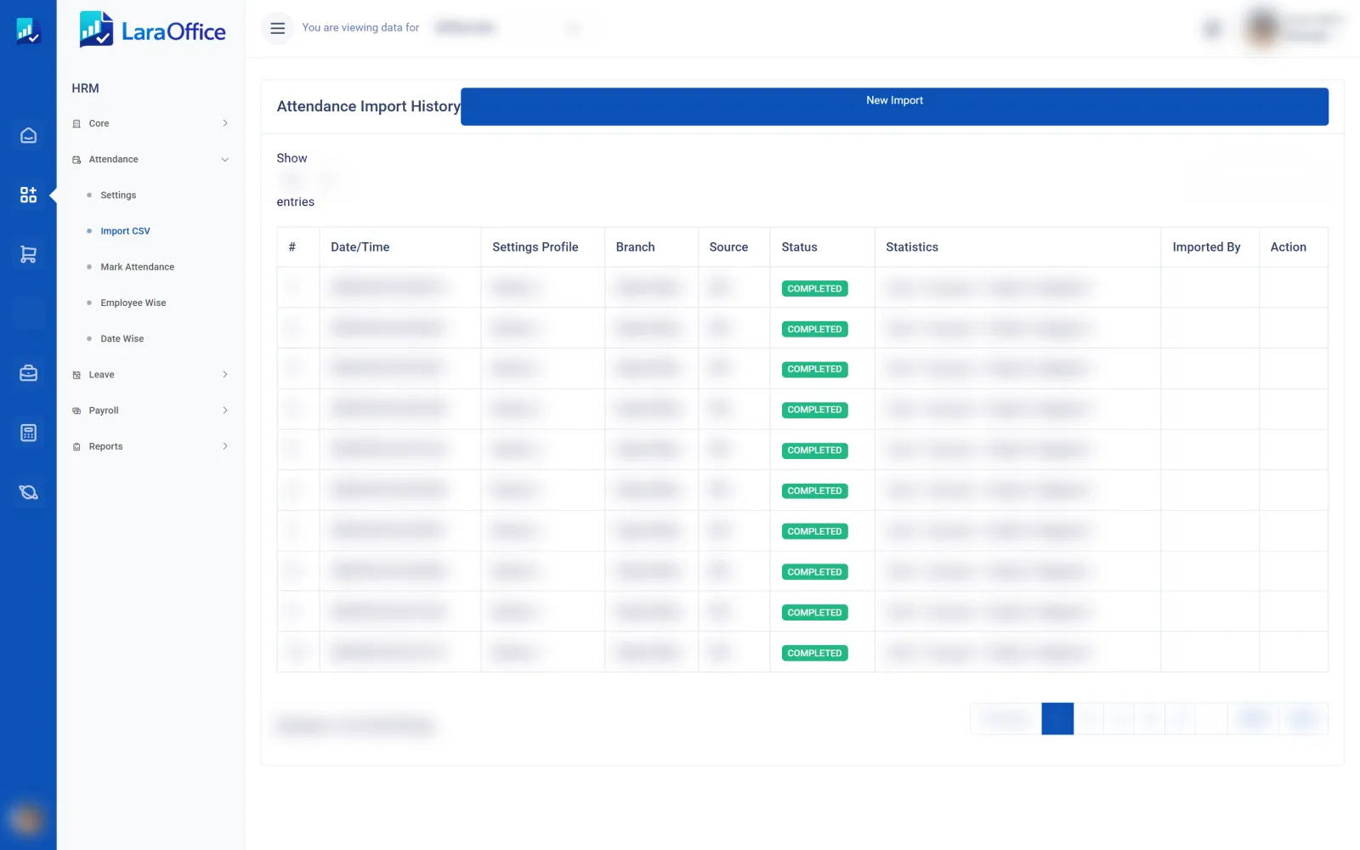Toggle the hamburger menu icon
Image resolution: width=1360 pixels, height=850 pixels.
tap(277, 28)
